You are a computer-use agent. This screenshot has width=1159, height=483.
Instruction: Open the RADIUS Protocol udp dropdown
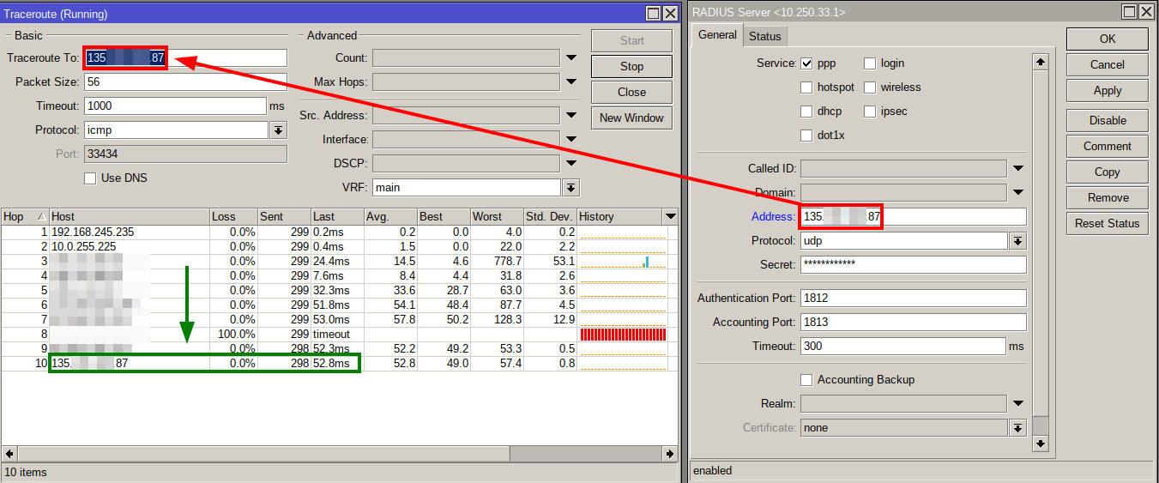(x=1018, y=241)
